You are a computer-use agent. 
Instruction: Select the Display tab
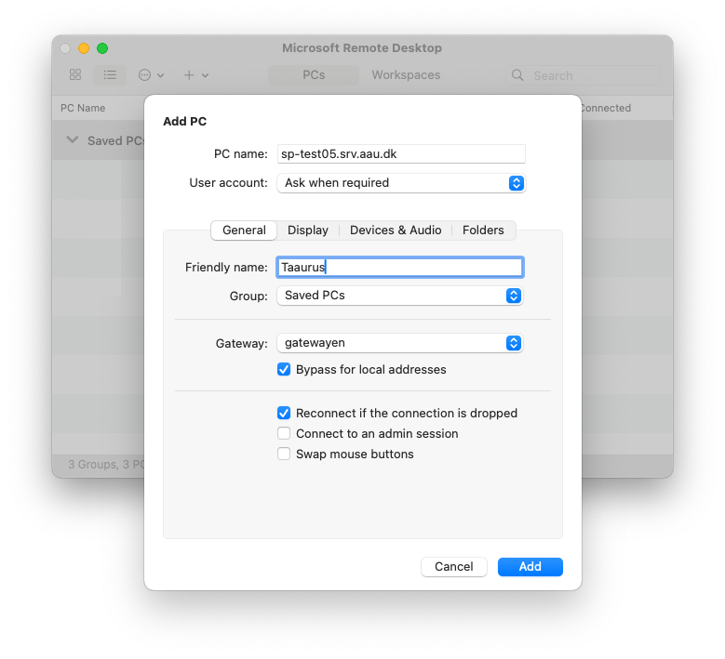307,230
